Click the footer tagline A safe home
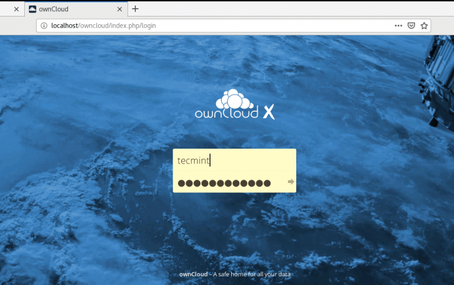The width and height of the screenshot is (454, 285). (252, 274)
